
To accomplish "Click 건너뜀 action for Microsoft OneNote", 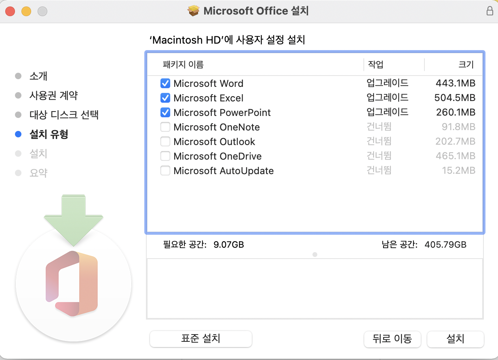I will 379,127.
